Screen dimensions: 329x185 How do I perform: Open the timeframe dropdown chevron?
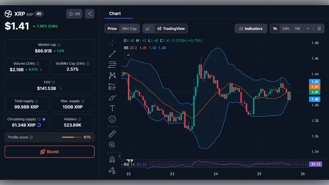[308, 28]
